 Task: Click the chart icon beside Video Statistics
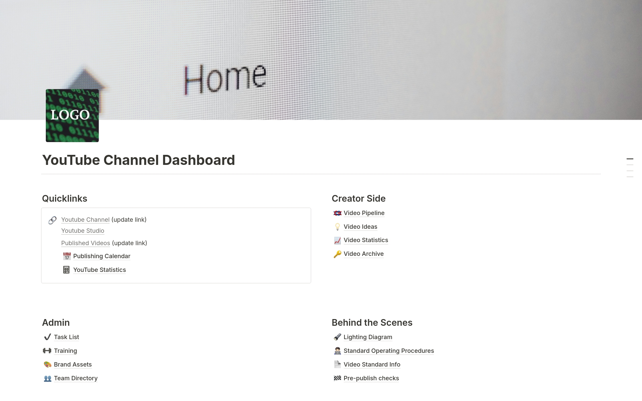pos(337,240)
